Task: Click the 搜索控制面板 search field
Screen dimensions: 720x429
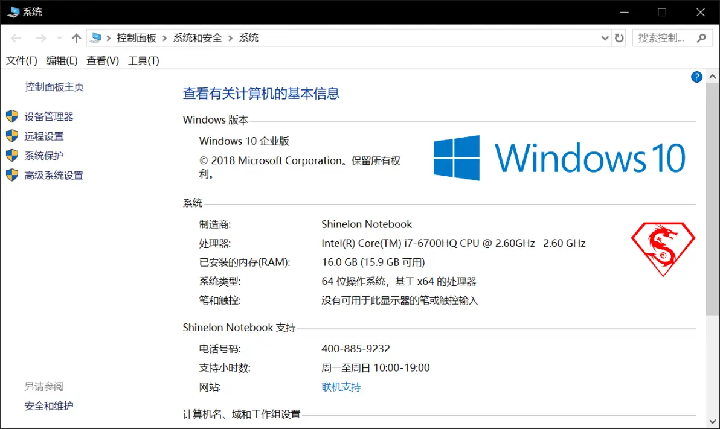Action: (672, 38)
